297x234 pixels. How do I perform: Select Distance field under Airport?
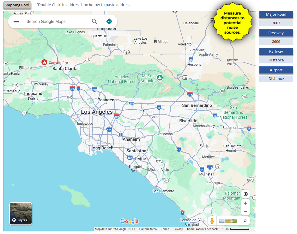(x=276, y=79)
